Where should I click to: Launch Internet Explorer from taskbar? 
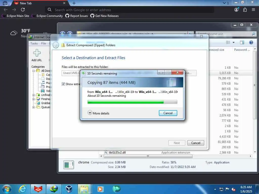point(23,189)
